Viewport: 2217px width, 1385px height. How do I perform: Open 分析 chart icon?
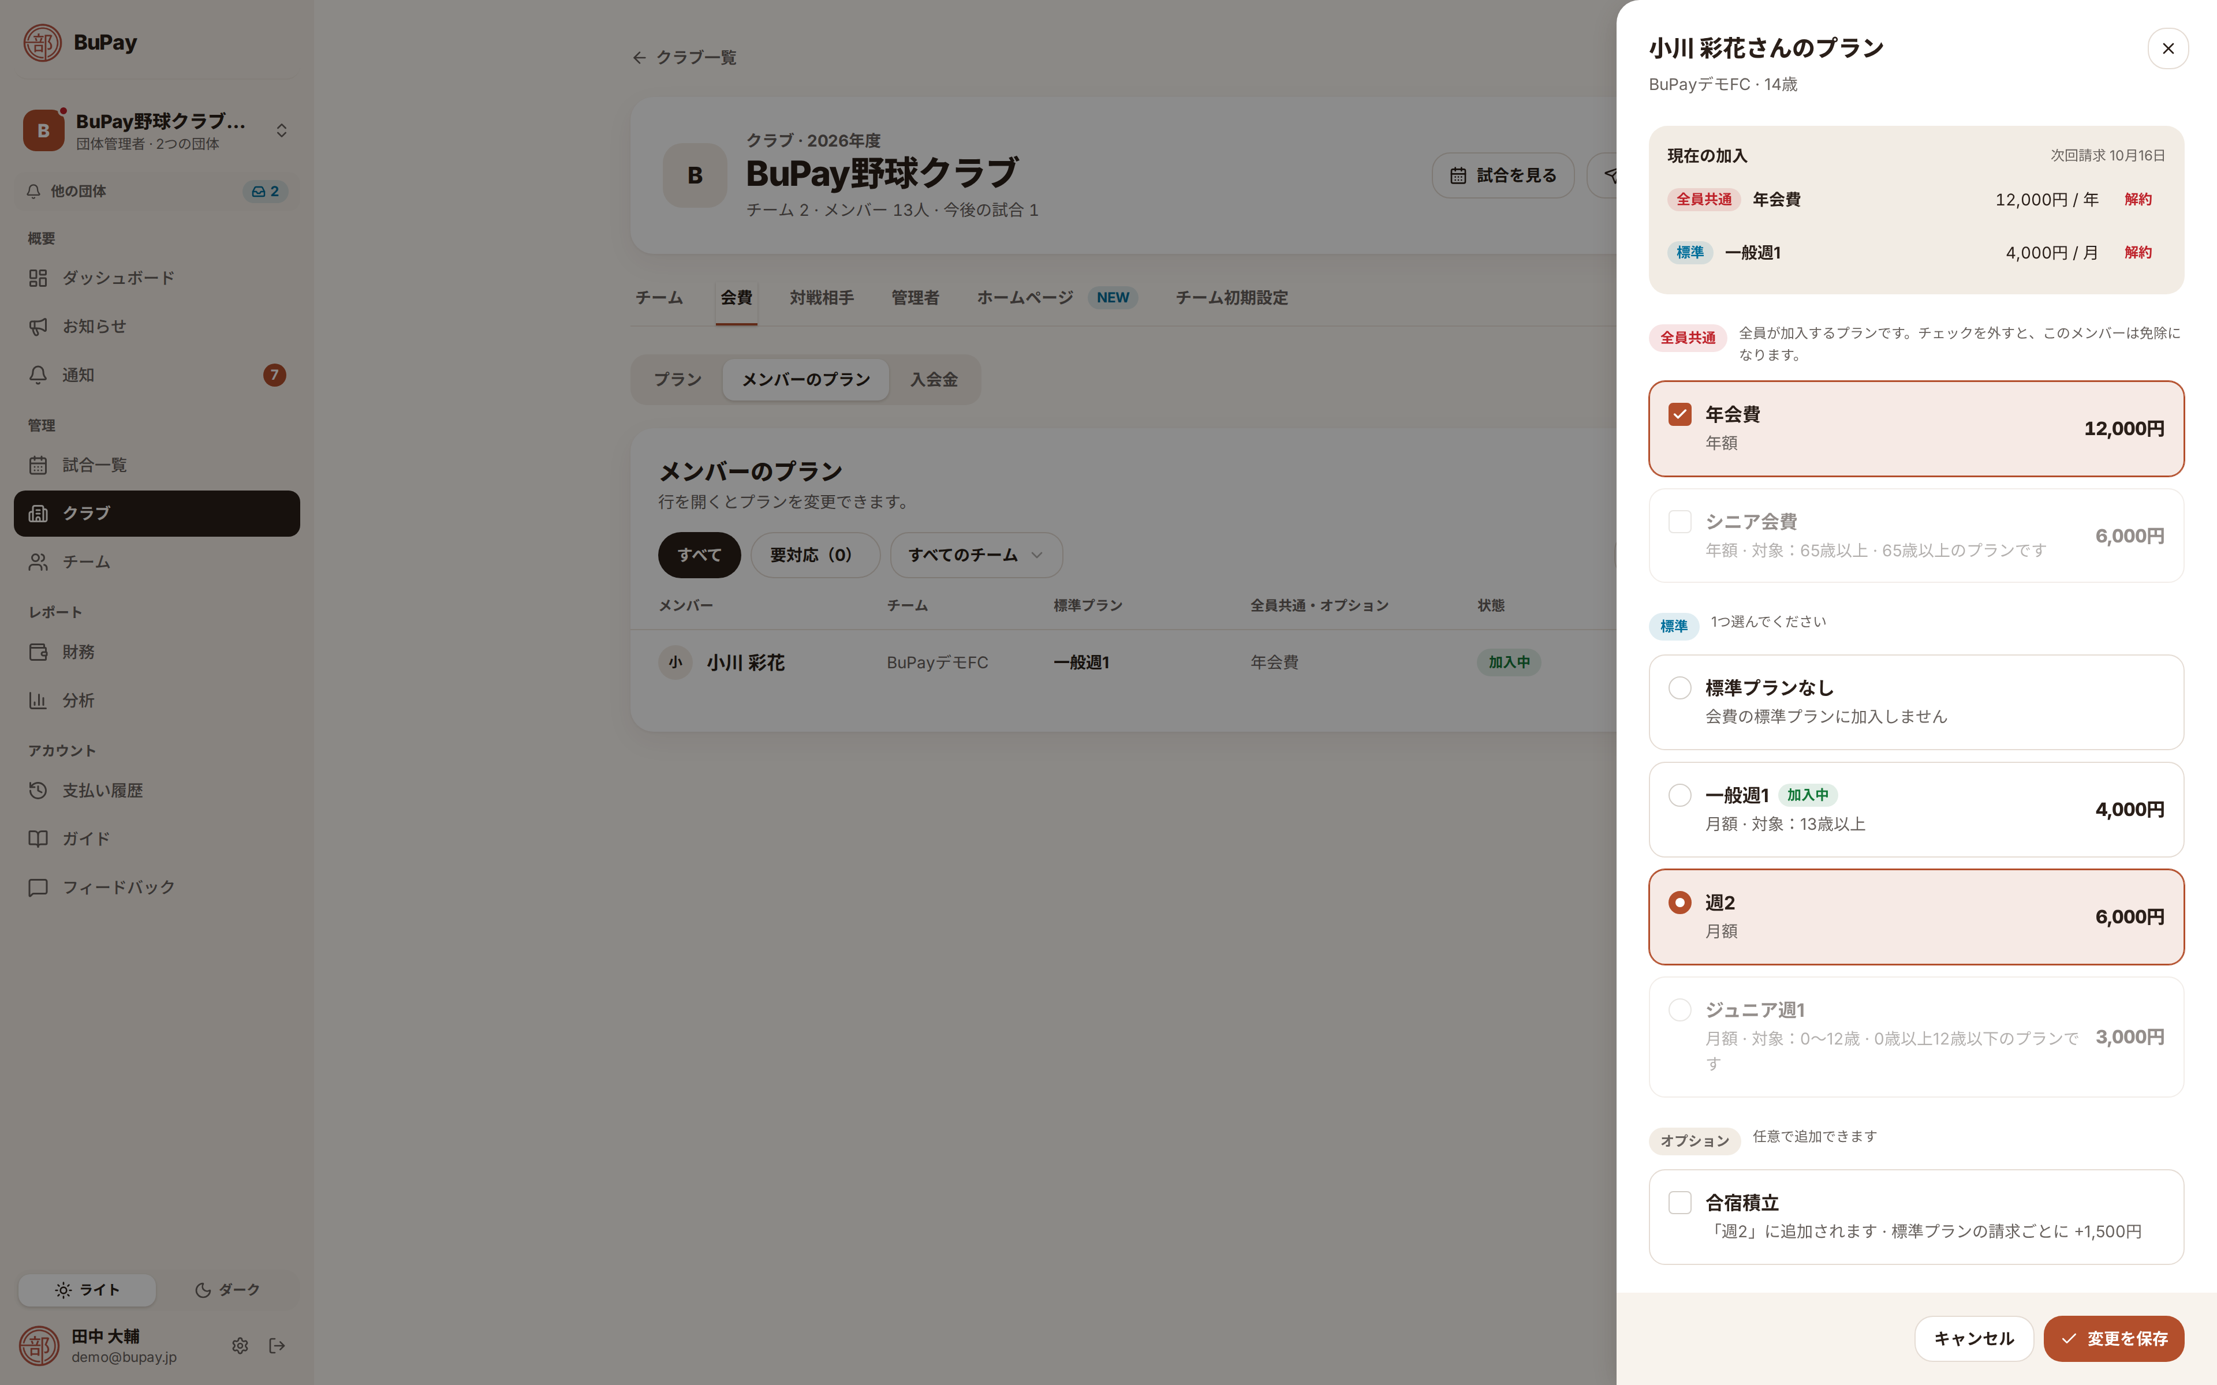pos(38,701)
